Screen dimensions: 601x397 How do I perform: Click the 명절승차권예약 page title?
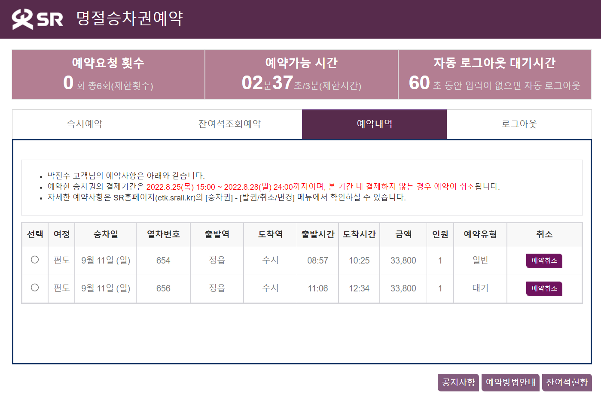click(x=130, y=18)
